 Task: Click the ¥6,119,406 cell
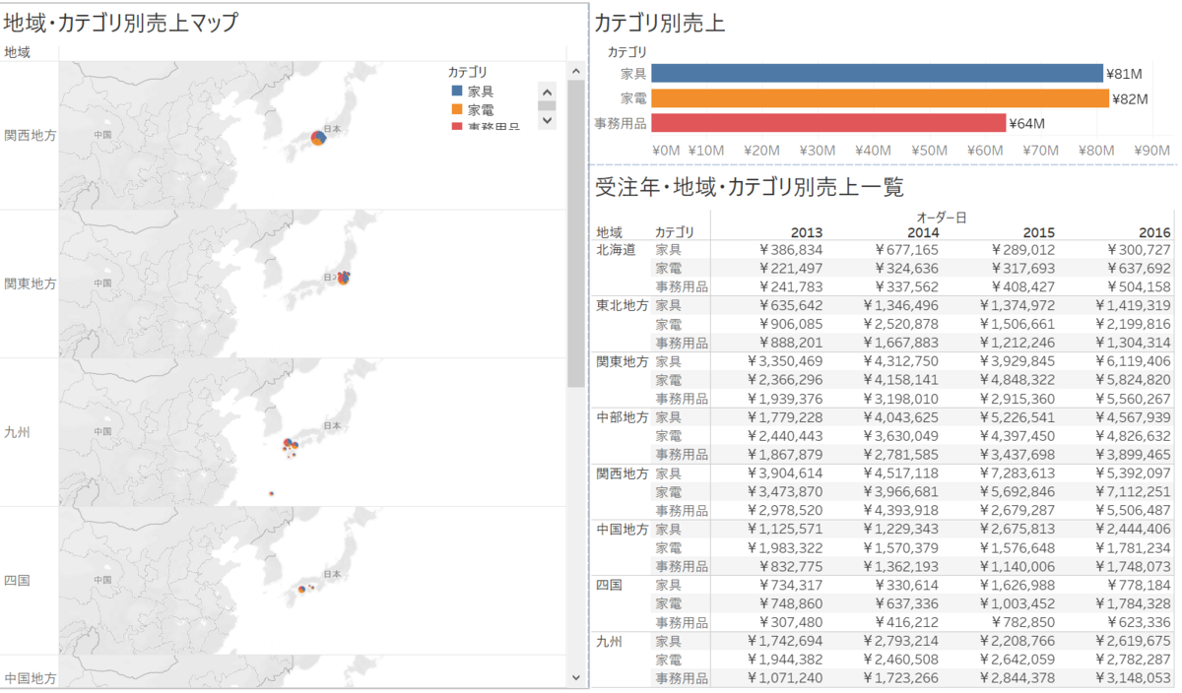point(1133,361)
